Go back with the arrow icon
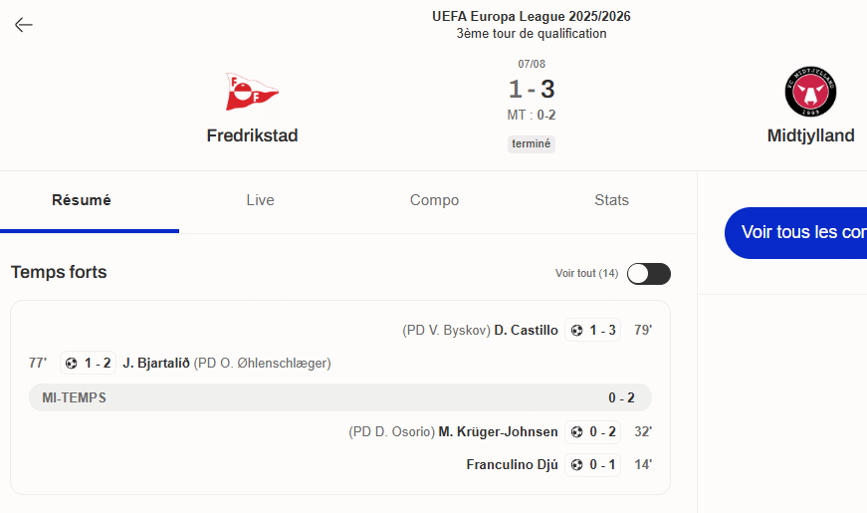Screen dimensions: 867x513 [23, 24]
